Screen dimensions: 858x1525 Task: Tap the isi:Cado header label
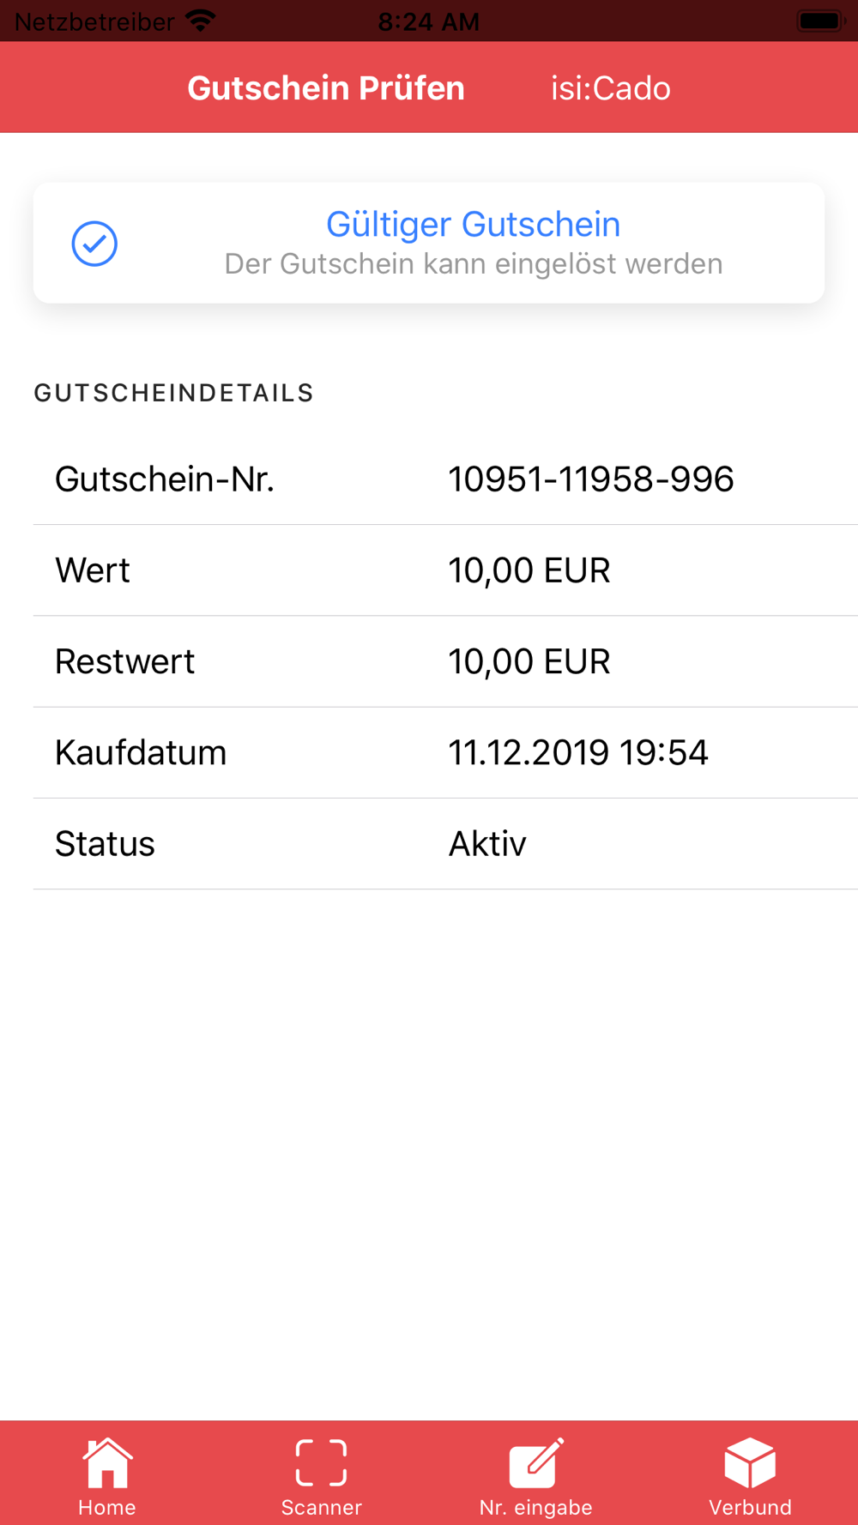click(610, 88)
